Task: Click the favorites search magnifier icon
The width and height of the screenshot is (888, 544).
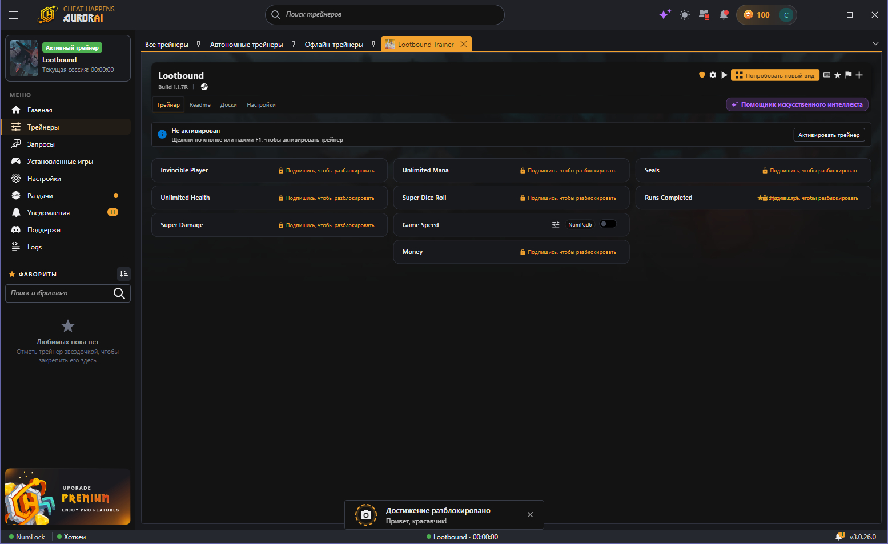Action: [x=119, y=293]
